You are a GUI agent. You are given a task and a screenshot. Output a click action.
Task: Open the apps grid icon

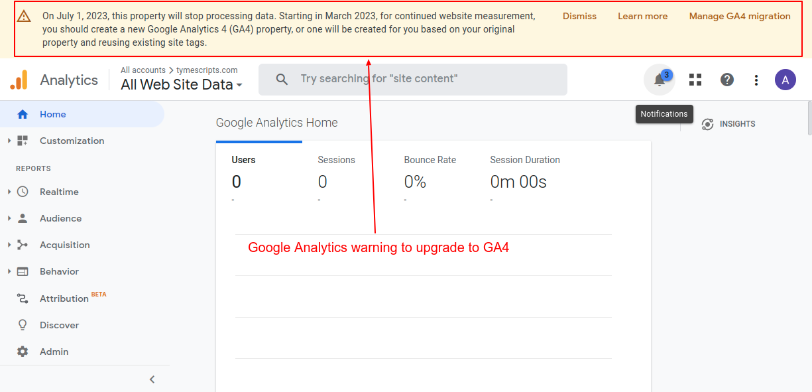(x=695, y=80)
